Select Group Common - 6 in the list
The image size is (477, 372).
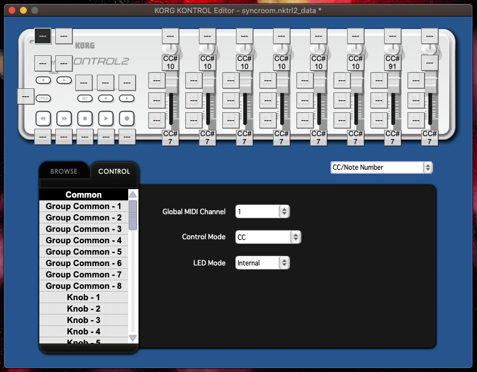(x=84, y=263)
